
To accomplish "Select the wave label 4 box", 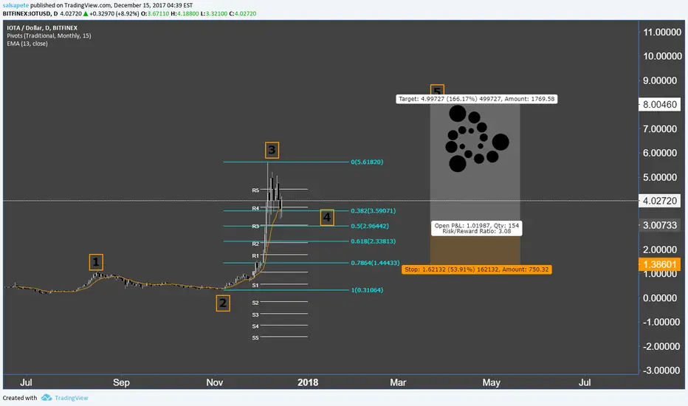I will [x=327, y=217].
